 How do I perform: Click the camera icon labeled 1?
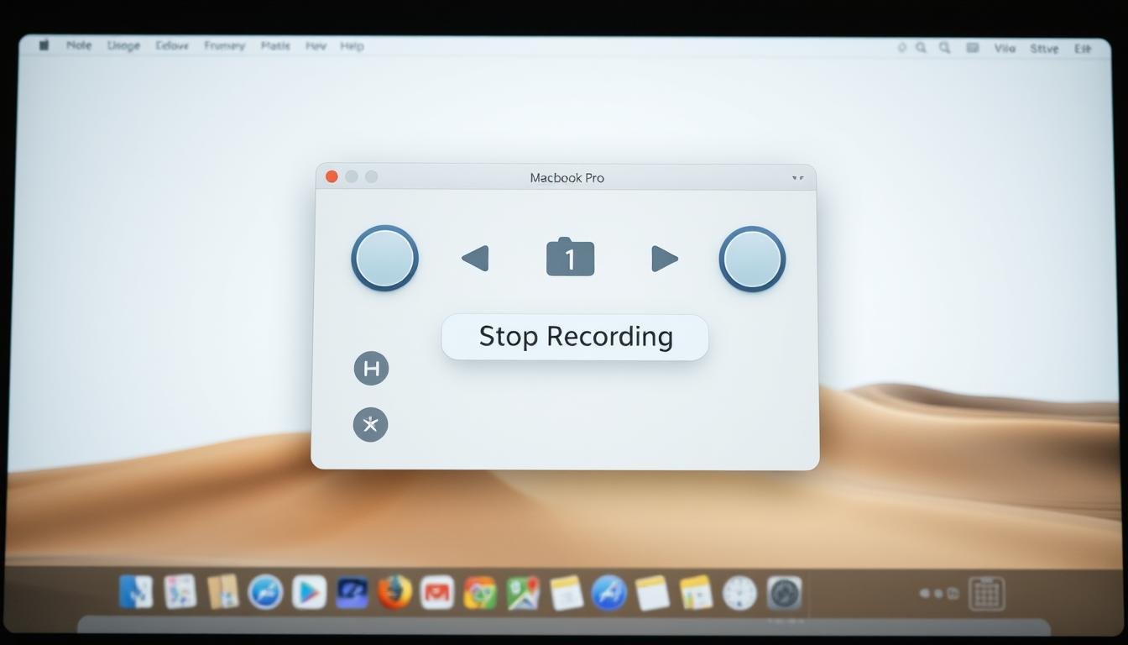(x=571, y=257)
